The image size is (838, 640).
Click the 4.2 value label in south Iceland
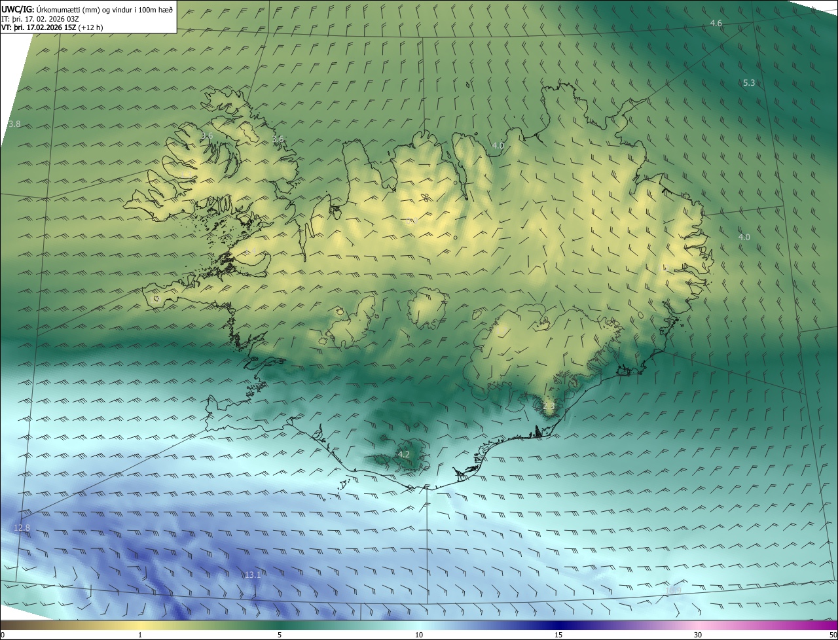pyautogui.click(x=404, y=455)
